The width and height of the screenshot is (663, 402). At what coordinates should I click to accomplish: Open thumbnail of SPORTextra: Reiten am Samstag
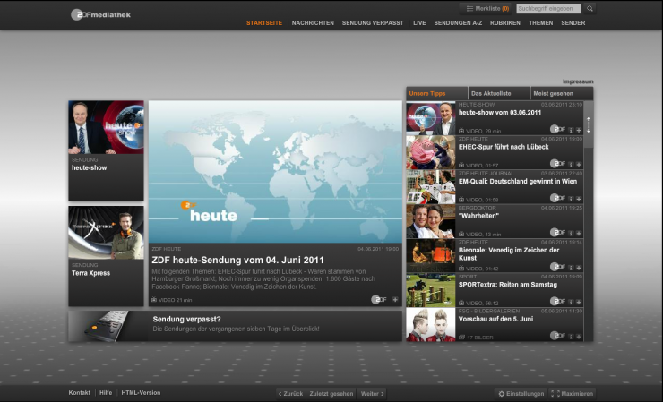point(431,290)
